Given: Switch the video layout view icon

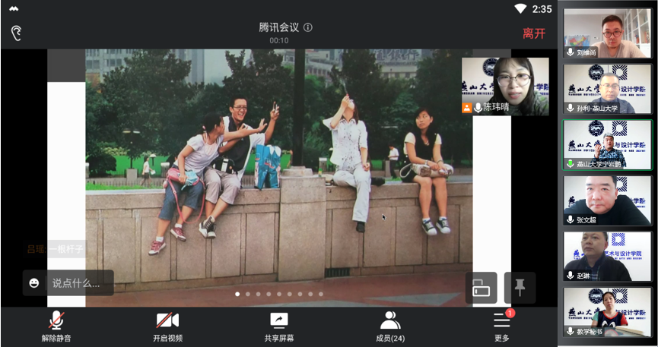Looking at the screenshot, I should coord(481,288).
